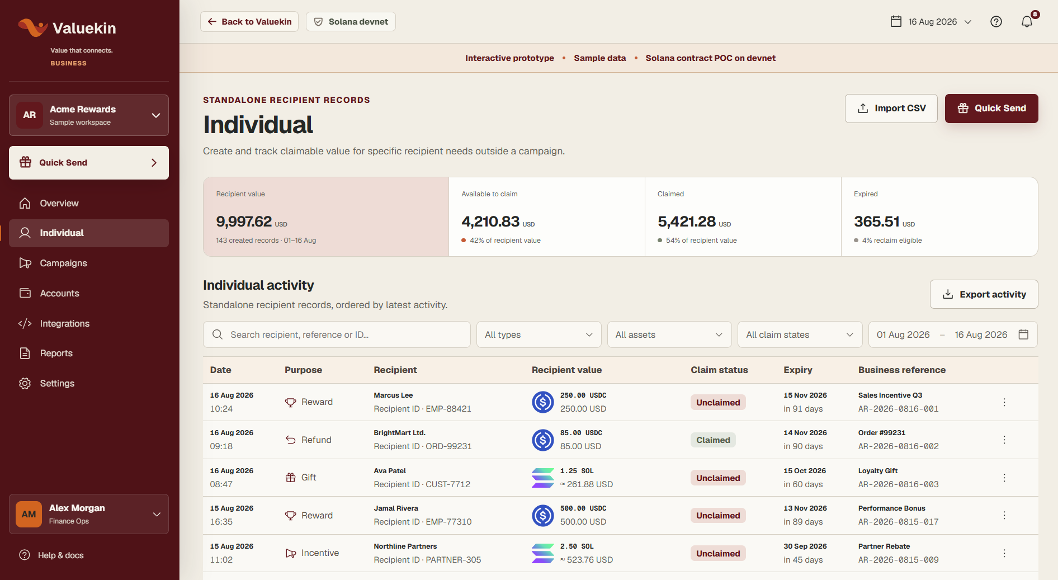Click the Business reference column header
This screenshot has height=580, width=1058.
[x=901, y=370]
